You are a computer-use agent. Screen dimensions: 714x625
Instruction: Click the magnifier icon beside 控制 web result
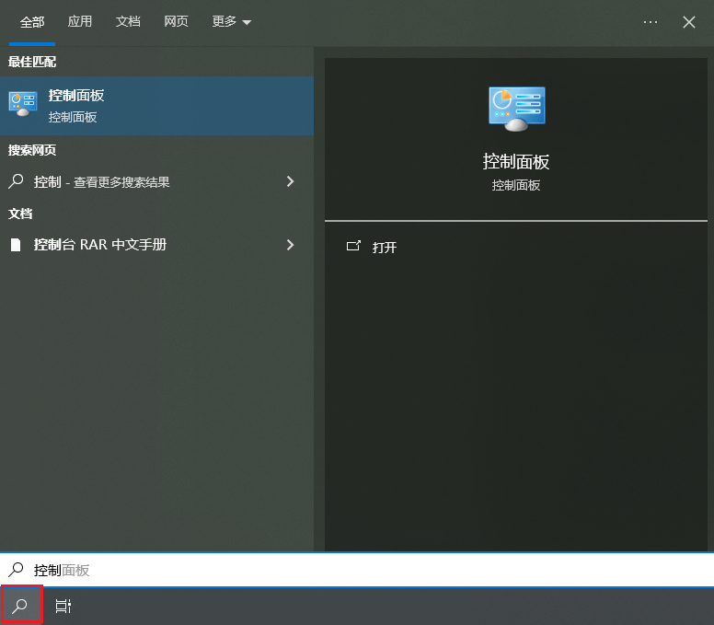(x=16, y=182)
